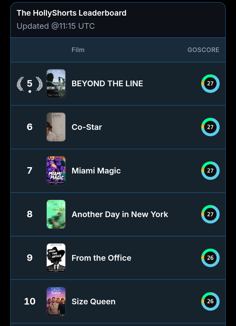Click the Miami Magic film title
This screenshot has height=326, width=236.
point(96,171)
